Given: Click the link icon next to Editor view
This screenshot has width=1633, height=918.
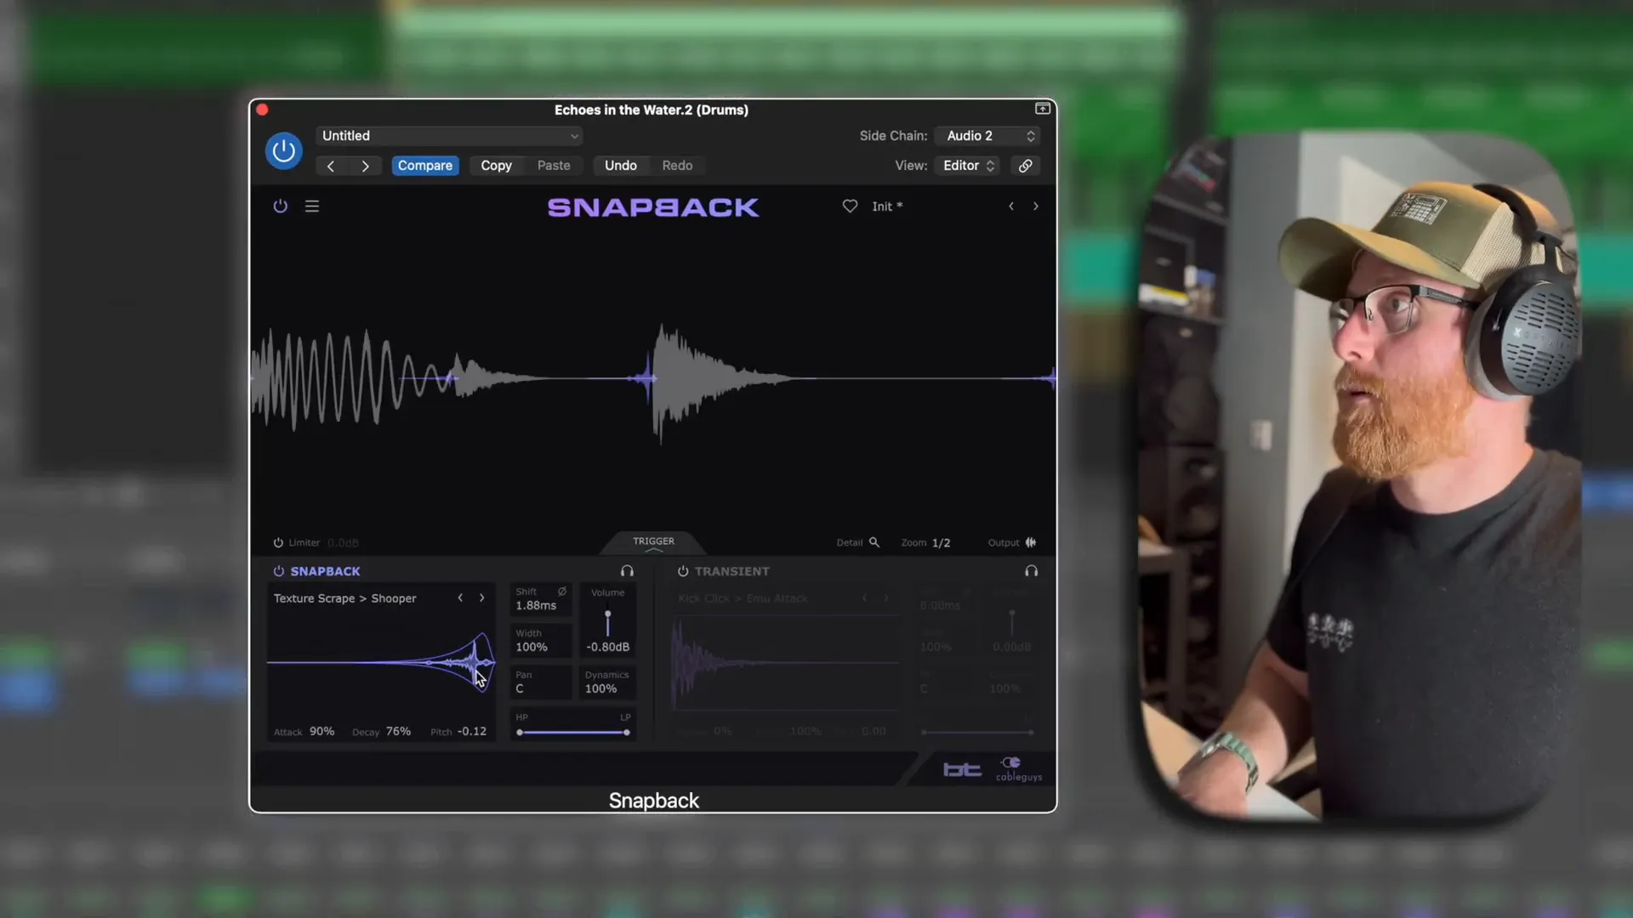Looking at the screenshot, I should [1026, 166].
